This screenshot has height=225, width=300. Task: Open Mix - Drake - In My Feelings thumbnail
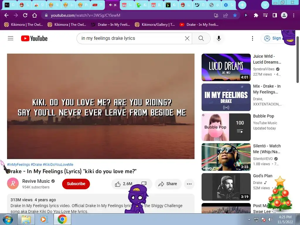(226, 97)
